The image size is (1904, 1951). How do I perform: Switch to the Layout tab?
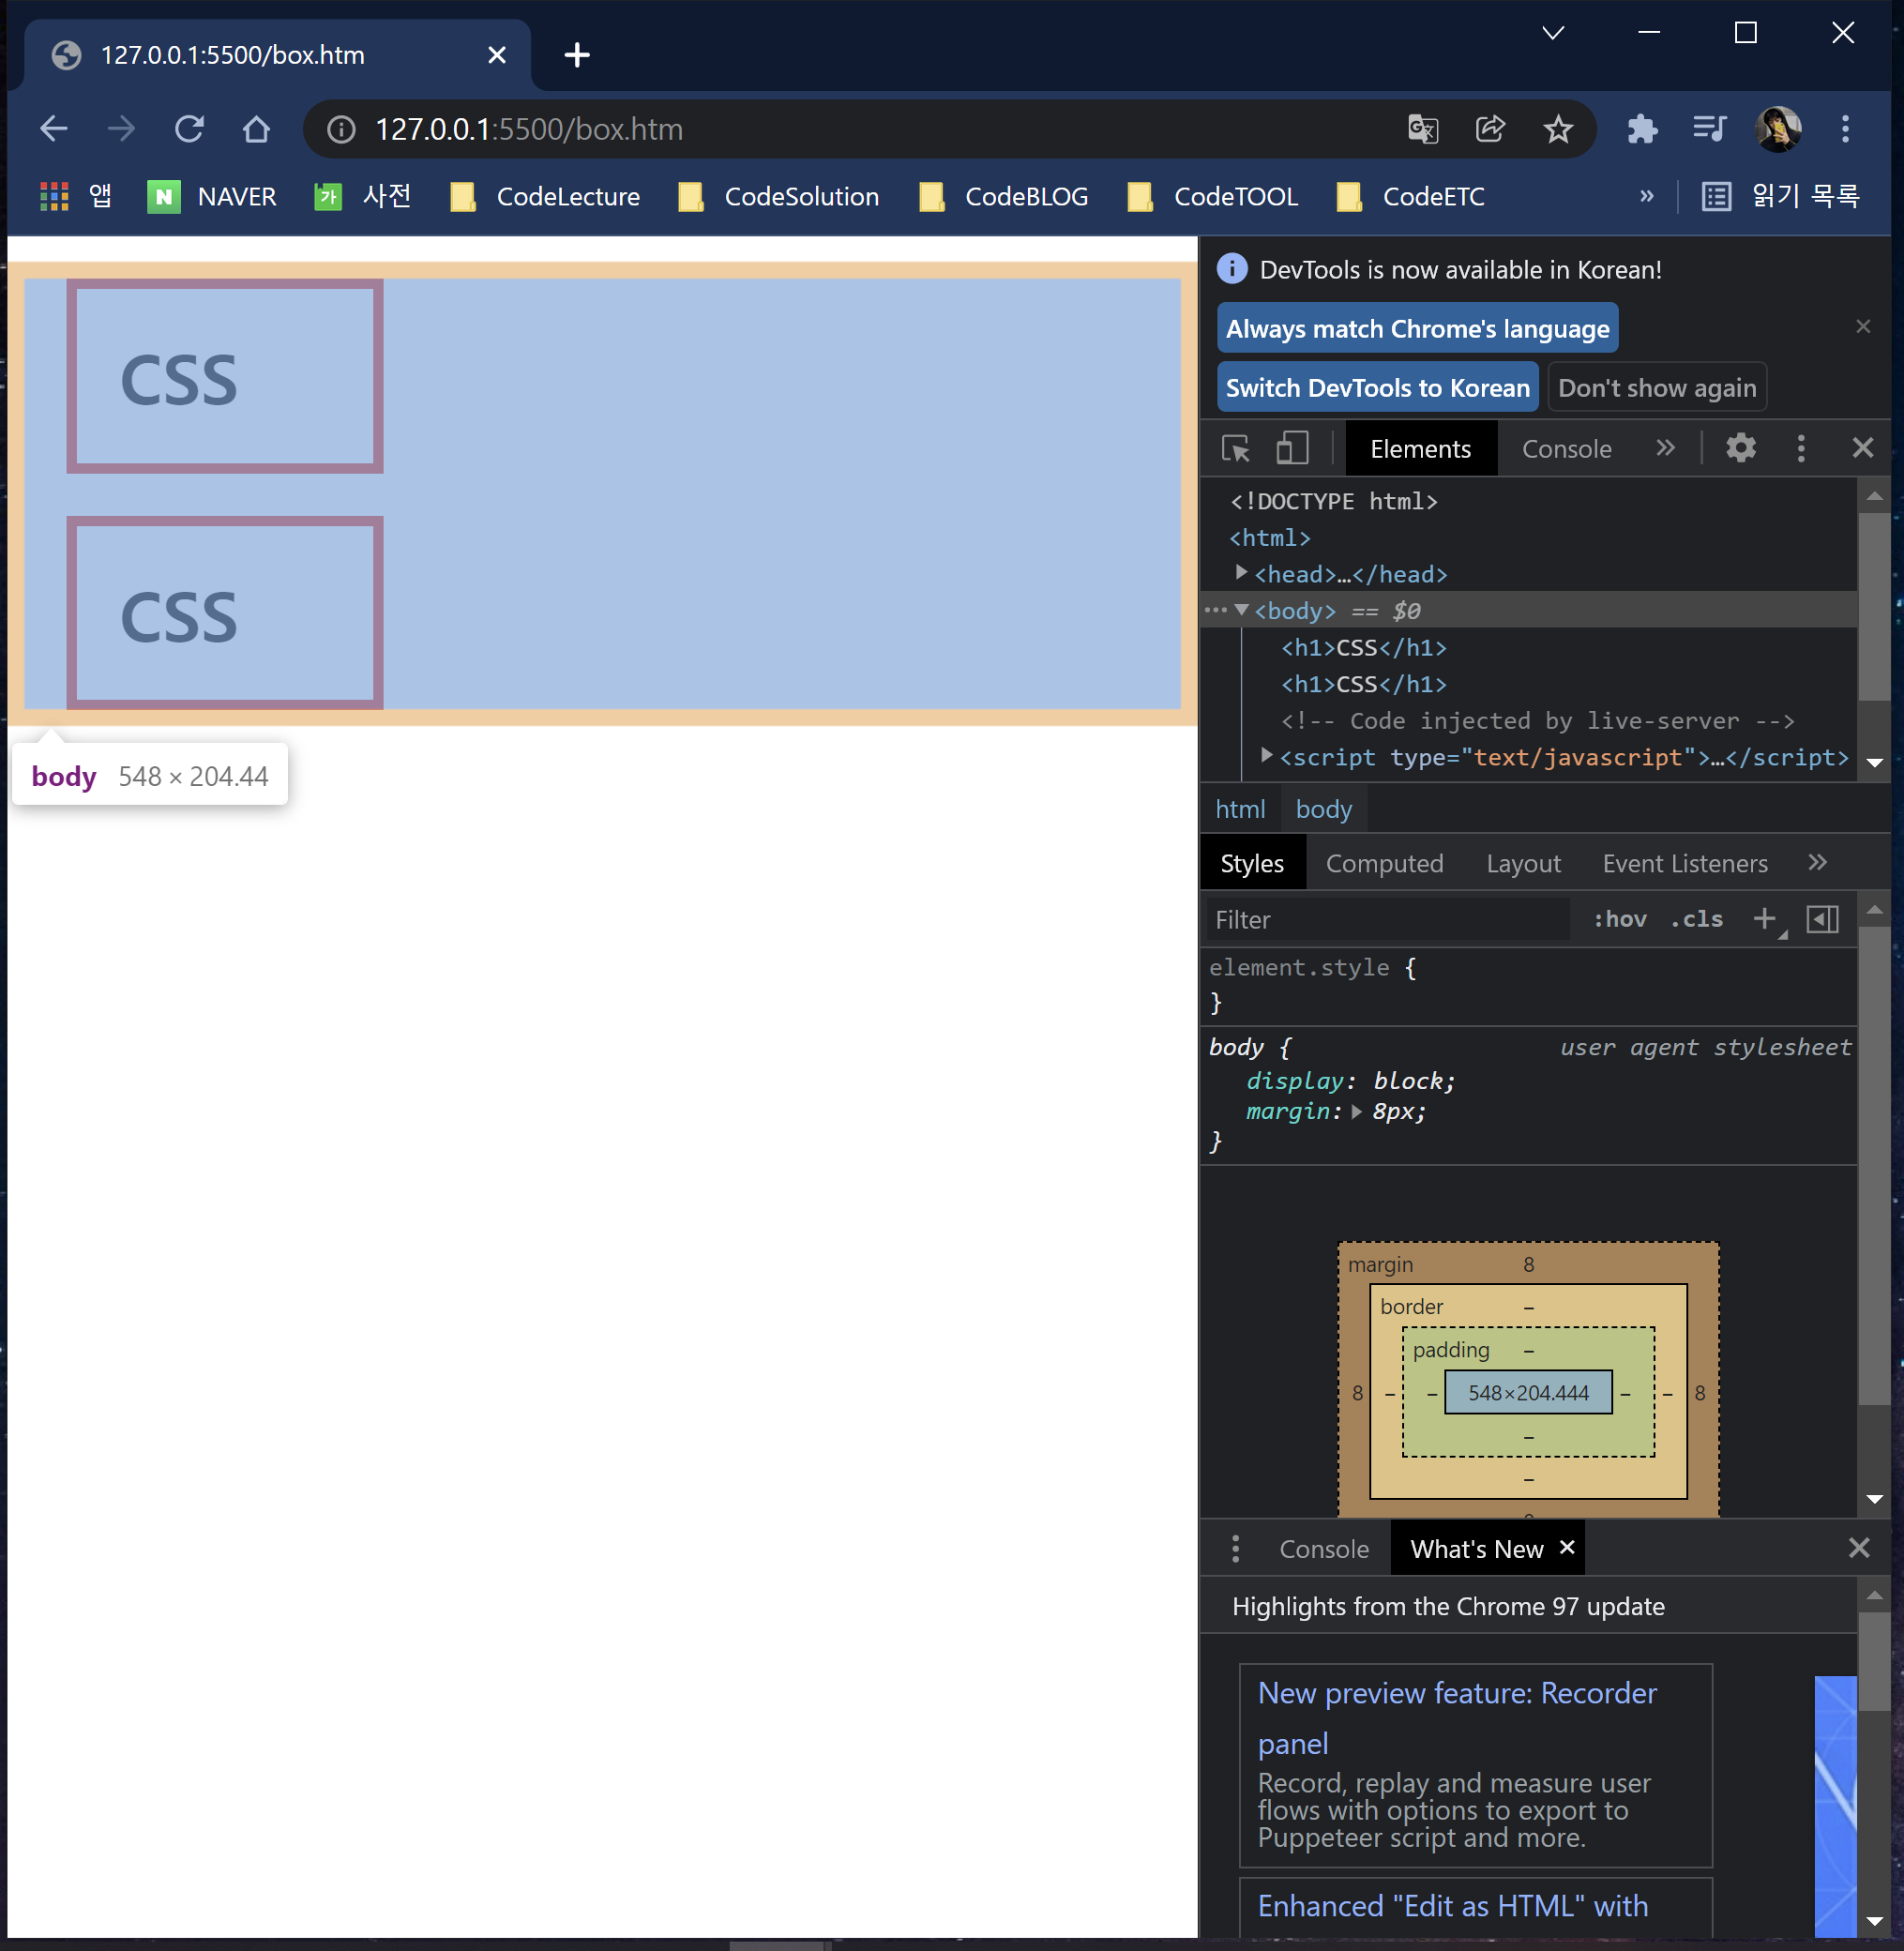tap(1523, 863)
